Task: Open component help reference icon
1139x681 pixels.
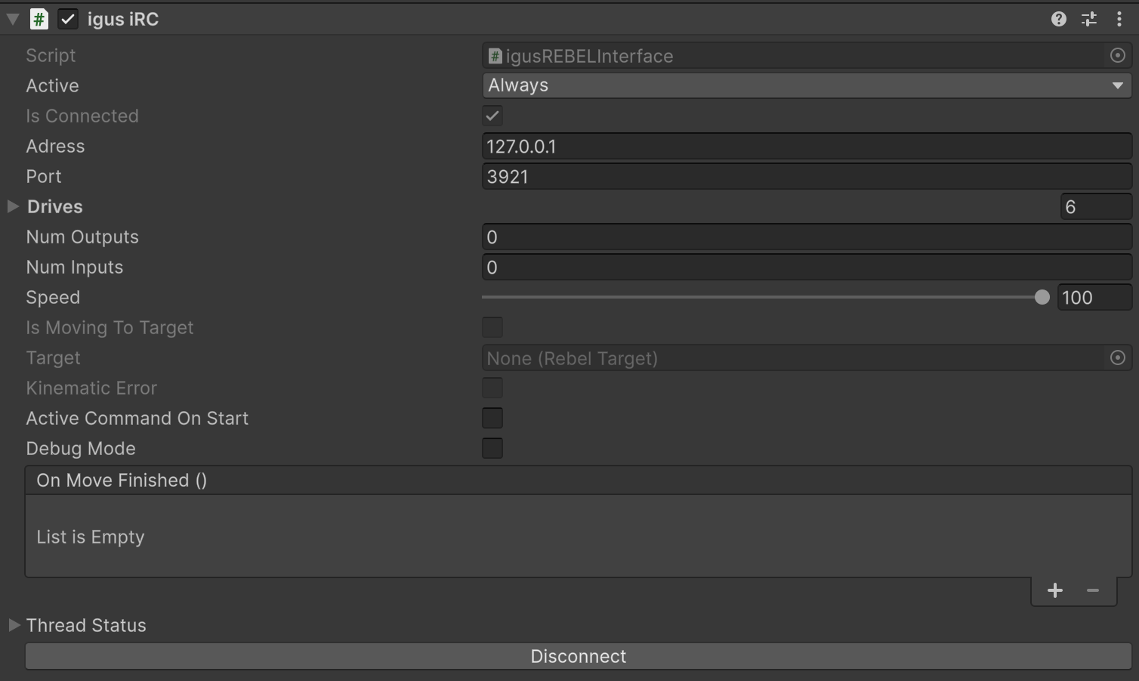Action: 1058,19
